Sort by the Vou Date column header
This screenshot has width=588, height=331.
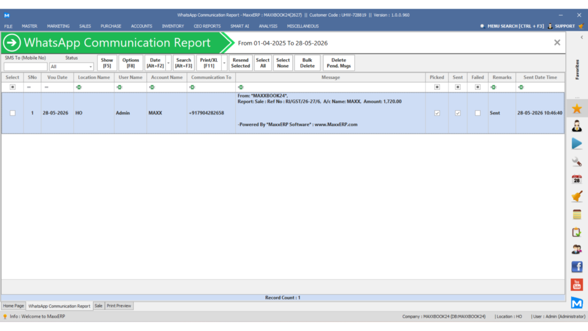57,78
